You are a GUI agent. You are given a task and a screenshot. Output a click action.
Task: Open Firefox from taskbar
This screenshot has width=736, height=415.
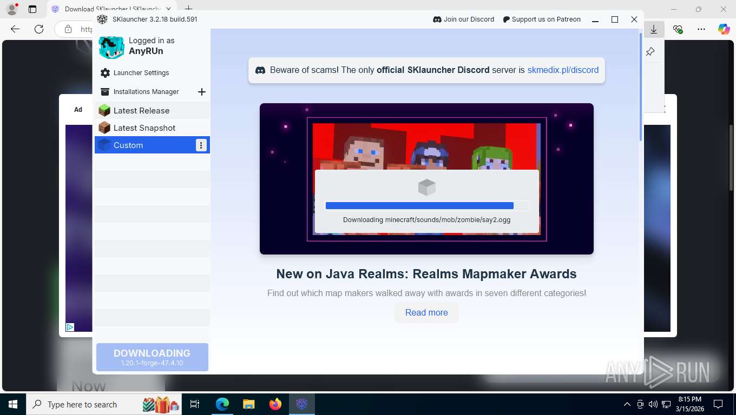click(x=275, y=404)
